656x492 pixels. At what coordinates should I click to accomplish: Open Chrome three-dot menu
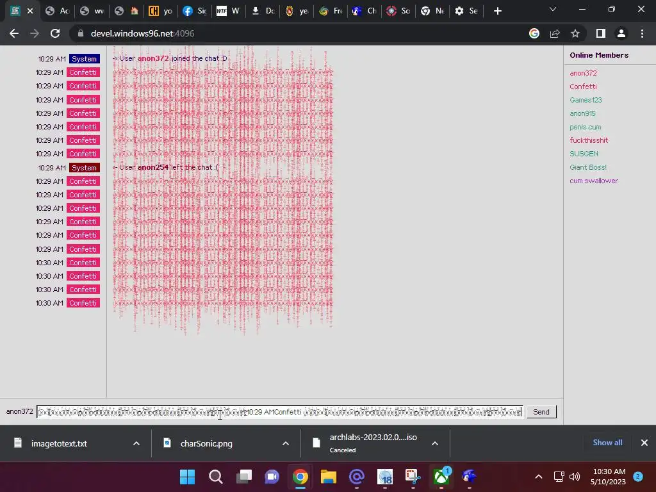(x=642, y=33)
